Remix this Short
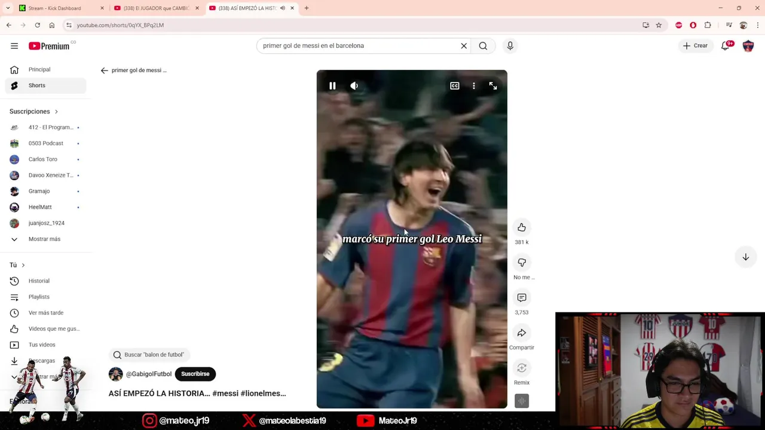765x430 pixels. (522, 368)
